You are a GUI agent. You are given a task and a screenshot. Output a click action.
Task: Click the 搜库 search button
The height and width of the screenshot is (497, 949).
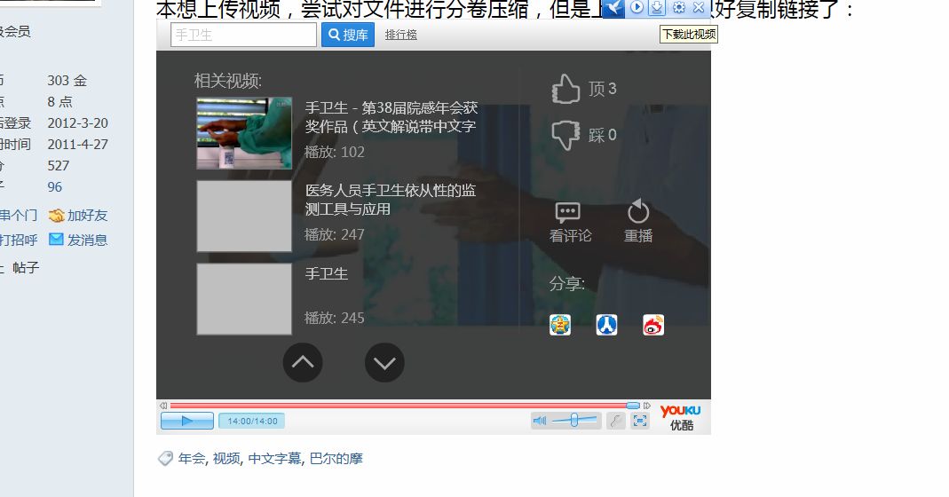click(348, 35)
